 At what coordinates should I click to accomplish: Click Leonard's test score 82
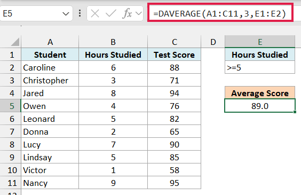[x=175, y=119]
